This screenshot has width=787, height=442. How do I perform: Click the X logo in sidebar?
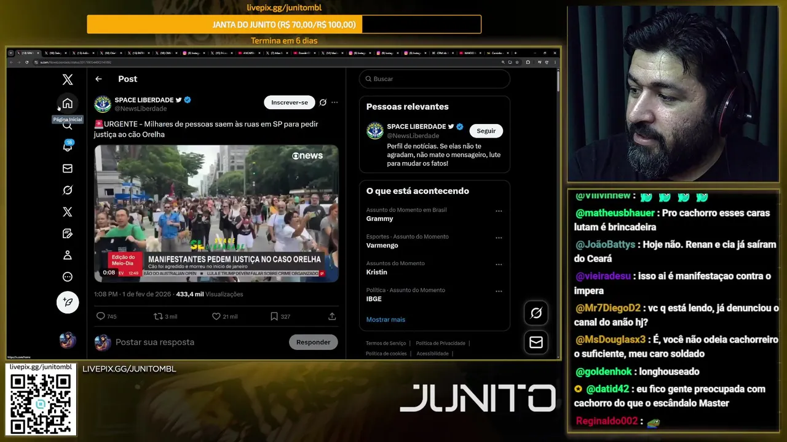[x=68, y=79]
